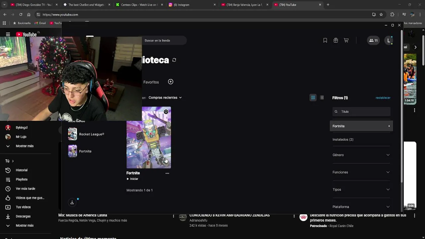Open YouTube Playlists
Screen dimensions: 425x239
(x=22, y=180)
